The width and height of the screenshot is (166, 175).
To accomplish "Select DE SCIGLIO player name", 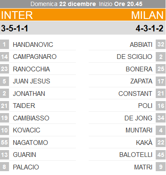I will click(x=134, y=57).
